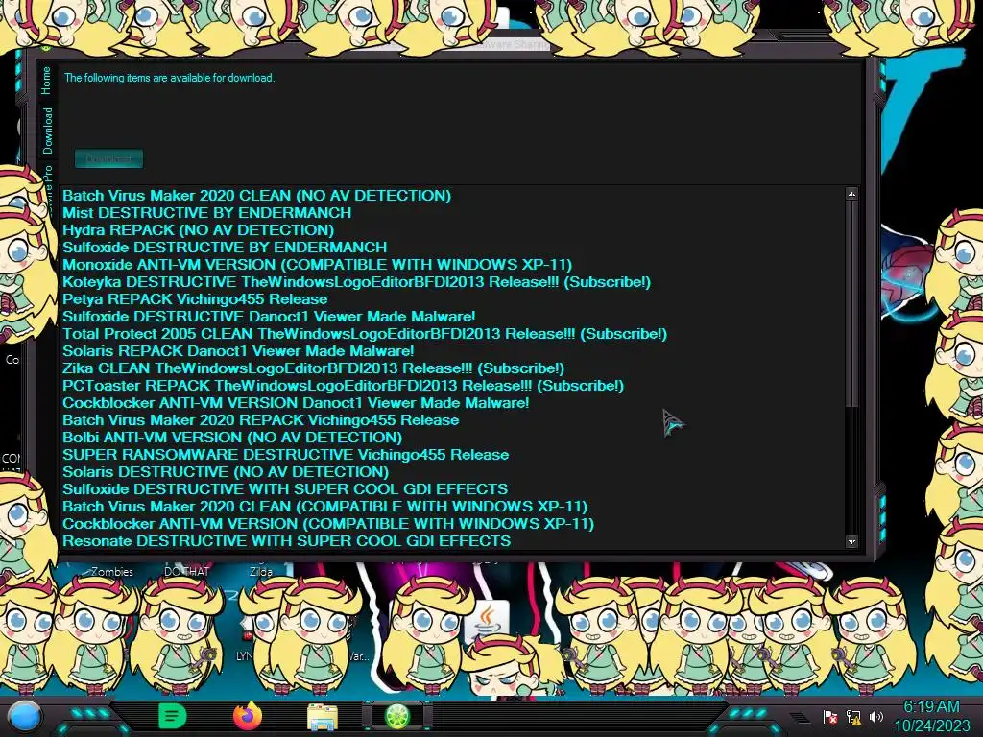Click the green notes app taskbar icon
This screenshot has width=983, height=737.
[173, 716]
